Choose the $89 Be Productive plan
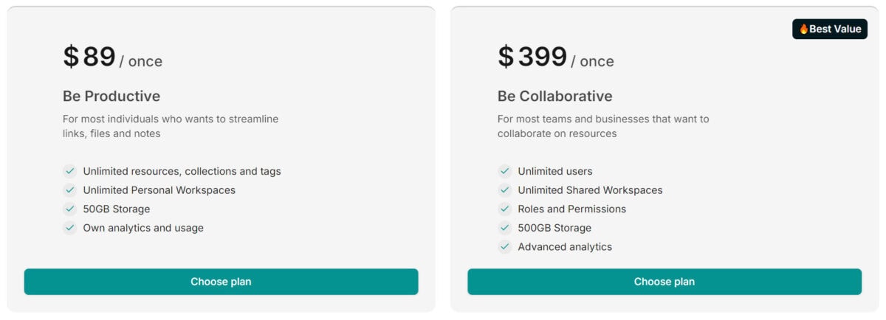This screenshot has height=320, width=886. (x=221, y=282)
